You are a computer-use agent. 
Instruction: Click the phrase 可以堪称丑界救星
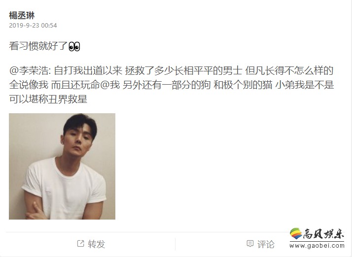point(48,99)
